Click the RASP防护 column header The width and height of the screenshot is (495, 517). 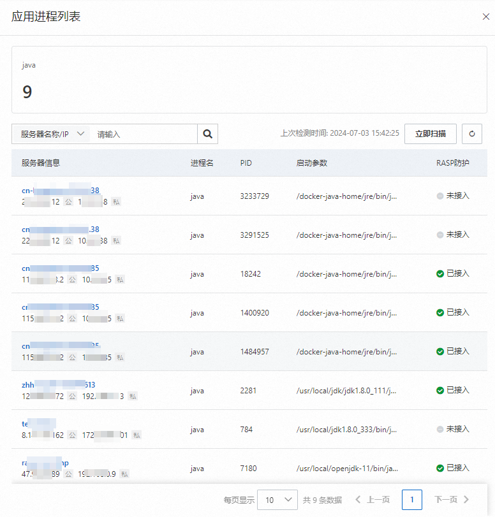coord(452,163)
